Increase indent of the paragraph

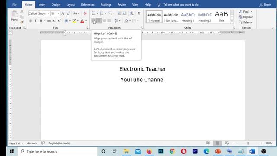tap(125, 13)
